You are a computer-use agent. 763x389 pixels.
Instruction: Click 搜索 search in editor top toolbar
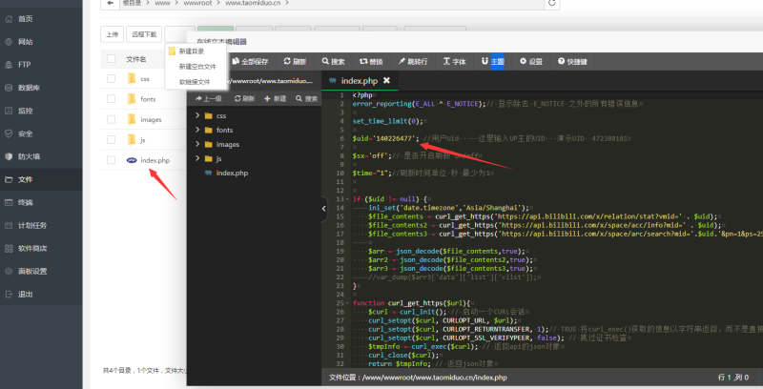tap(333, 61)
